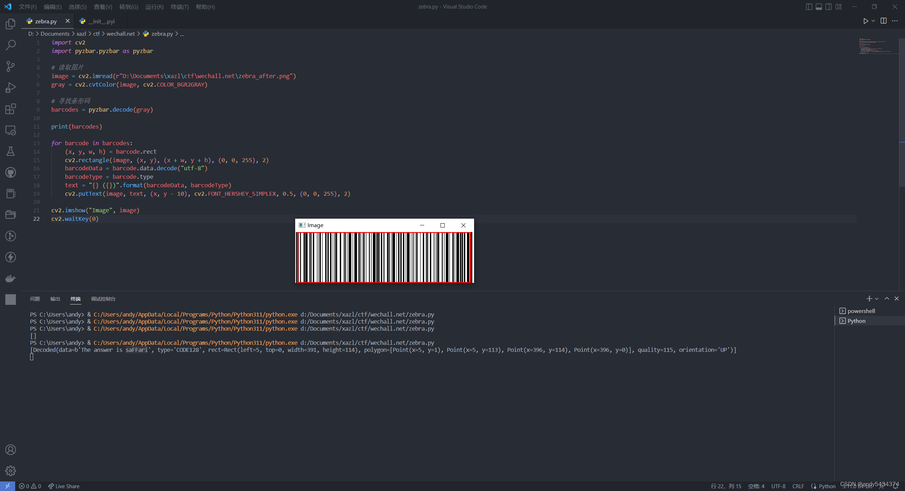Open the Testing flask view
905x491 pixels.
click(11, 151)
